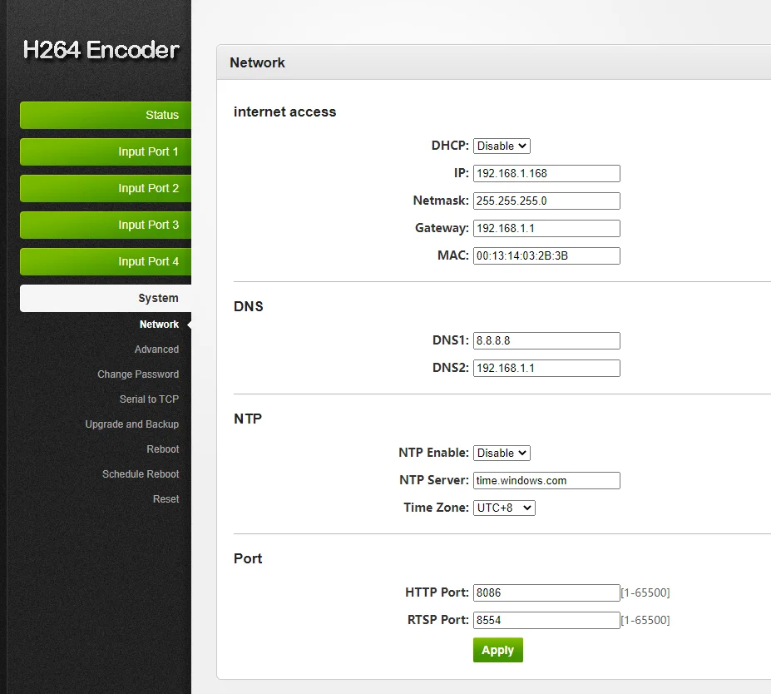Screen dimensions: 771x694
Task: Open the Schedule Reboot page
Action: pos(141,474)
